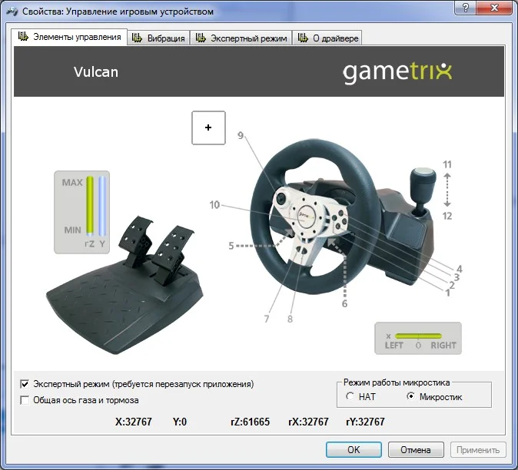Switch to the Вибрация tab

(x=158, y=38)
